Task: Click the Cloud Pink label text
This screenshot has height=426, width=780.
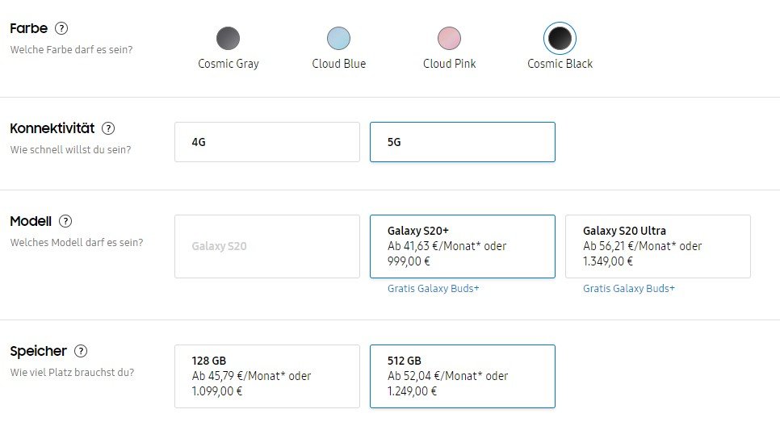Action: pos(449,64)
